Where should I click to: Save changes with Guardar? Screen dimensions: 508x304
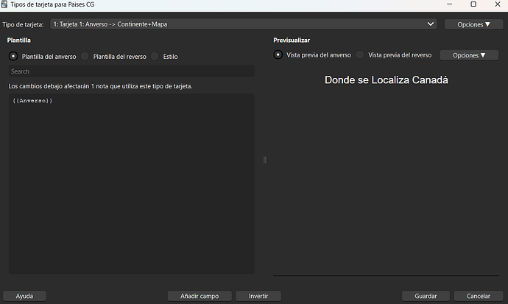tap(426, 296)
